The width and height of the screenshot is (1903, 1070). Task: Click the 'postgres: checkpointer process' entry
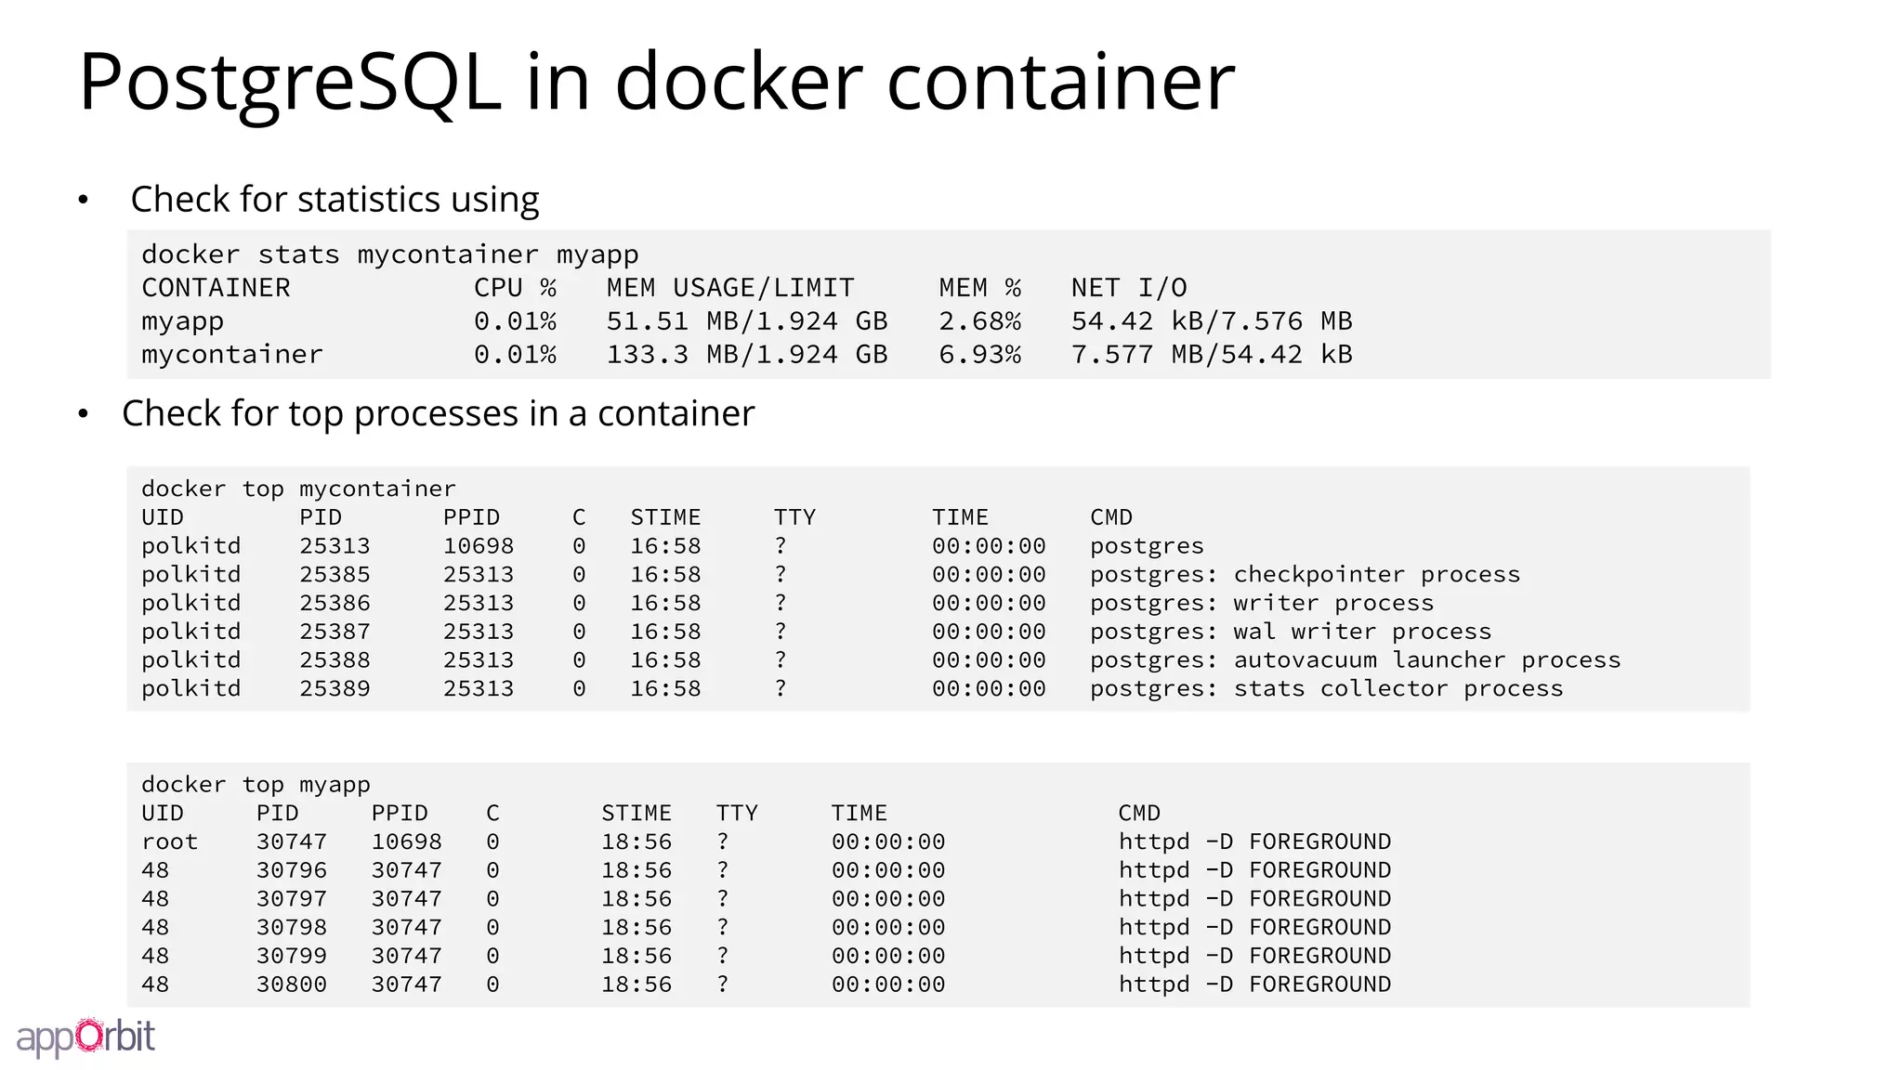[x=1306, y=575]
